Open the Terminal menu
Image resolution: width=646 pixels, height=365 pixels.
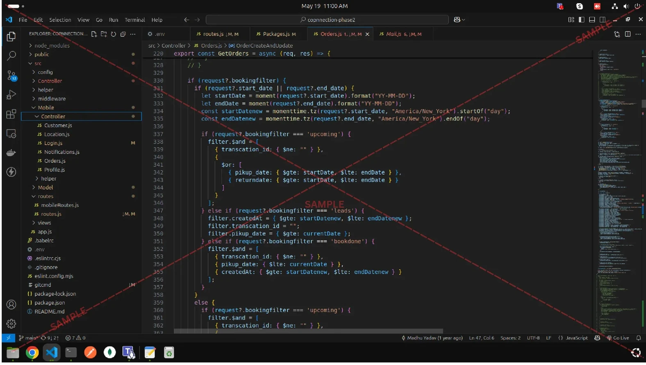tap(135, 20)
